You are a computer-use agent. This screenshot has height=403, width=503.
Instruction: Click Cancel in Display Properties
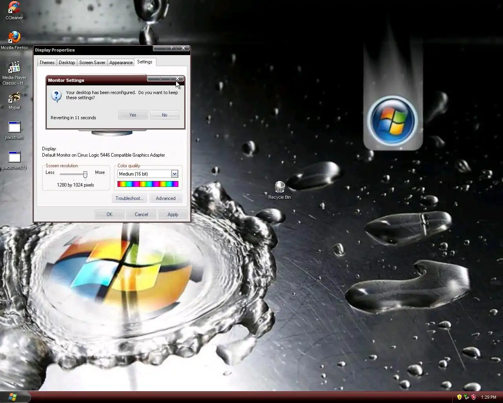click(141, 214)
